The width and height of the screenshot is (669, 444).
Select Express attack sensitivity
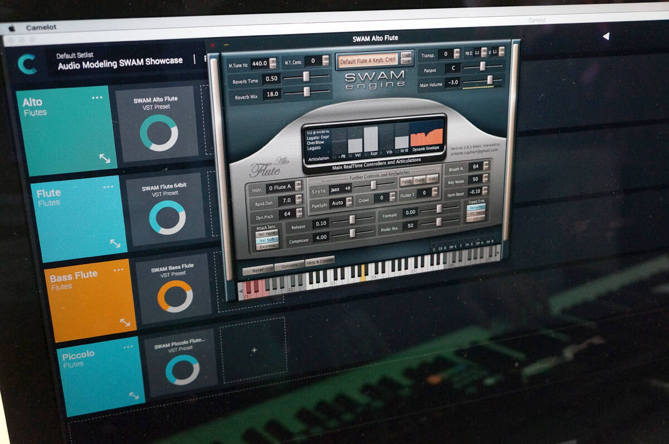coord(267,246)
